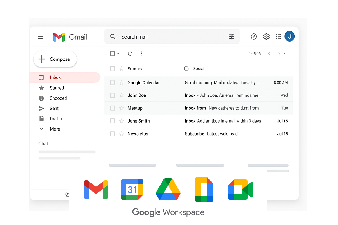Open the Meetup email row
This screenshot has width=338, height=225.
(199, 108)
